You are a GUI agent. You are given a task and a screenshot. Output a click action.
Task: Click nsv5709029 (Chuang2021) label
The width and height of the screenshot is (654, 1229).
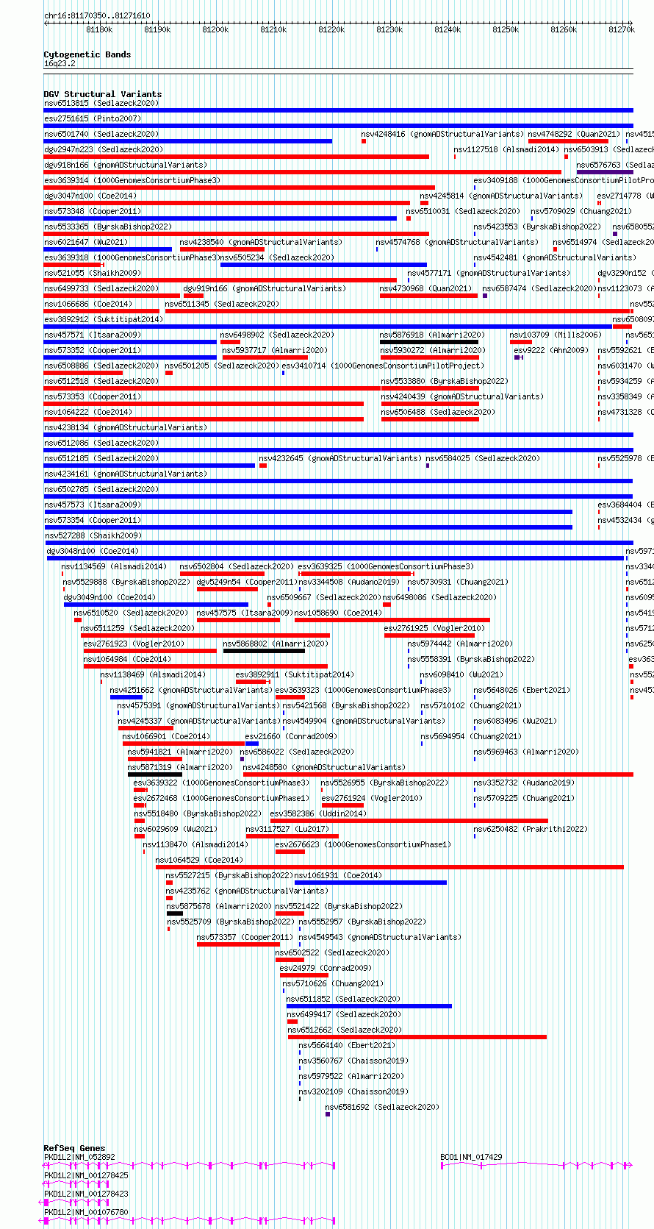[x=581, y=212]
